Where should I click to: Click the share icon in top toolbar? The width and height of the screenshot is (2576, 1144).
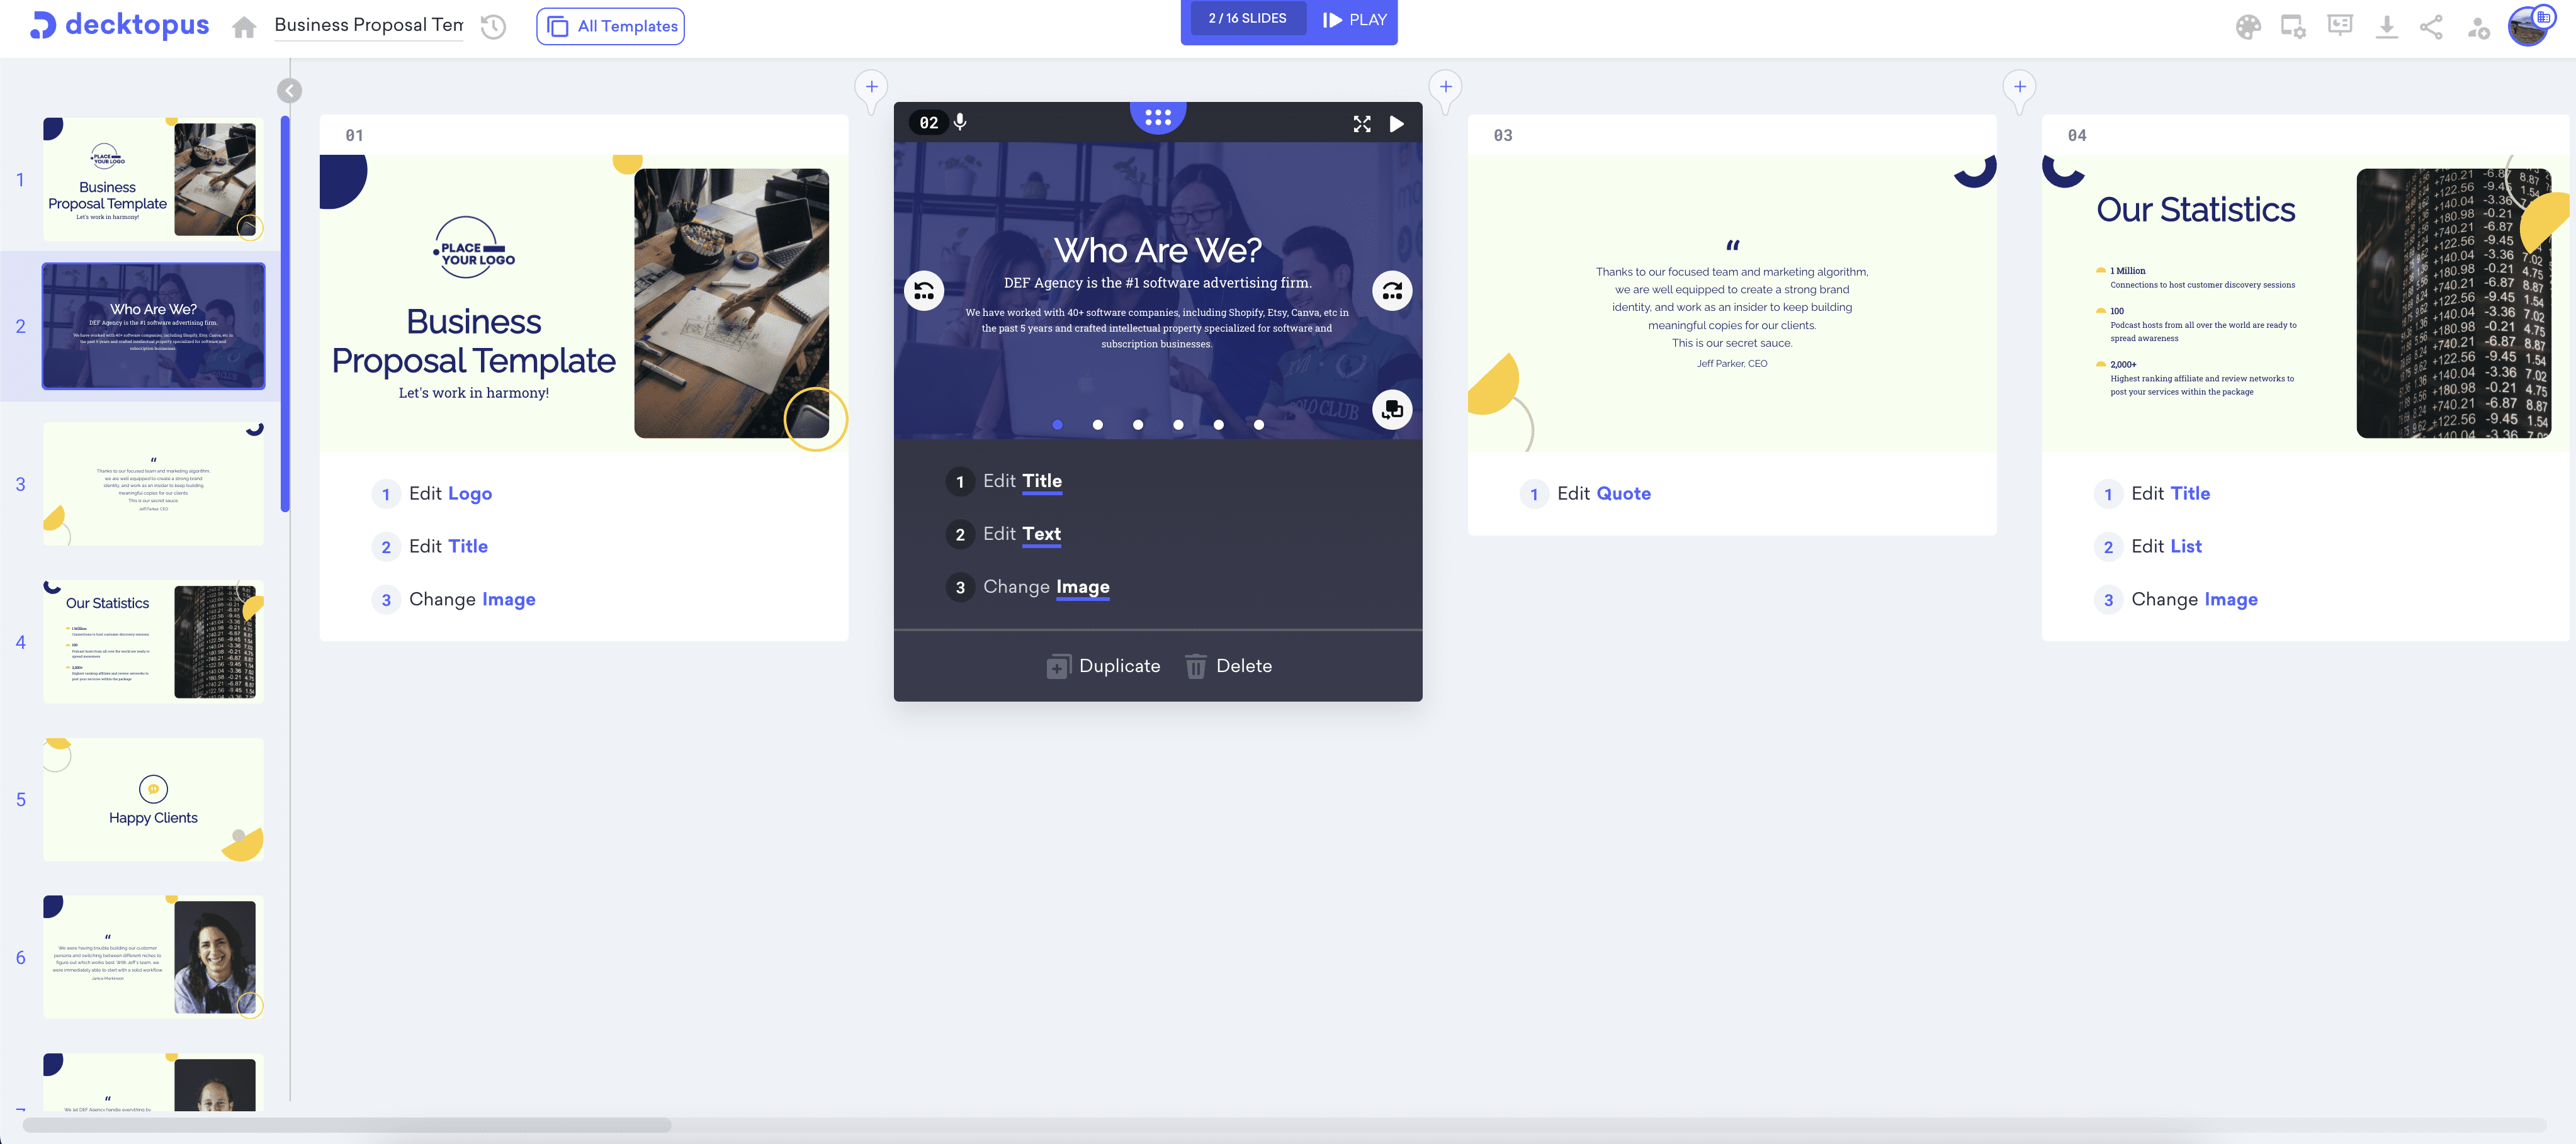pos(2431,26)
